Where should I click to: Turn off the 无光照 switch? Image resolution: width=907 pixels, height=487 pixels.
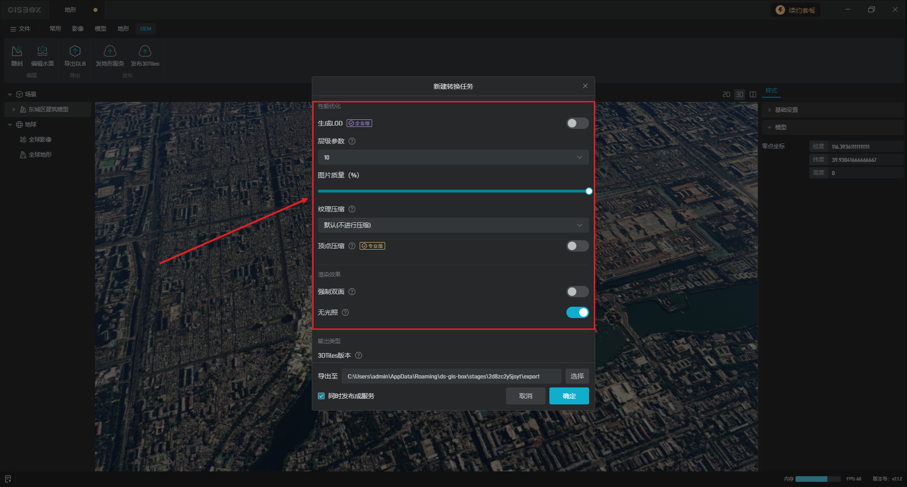click(x=577, y=312)
